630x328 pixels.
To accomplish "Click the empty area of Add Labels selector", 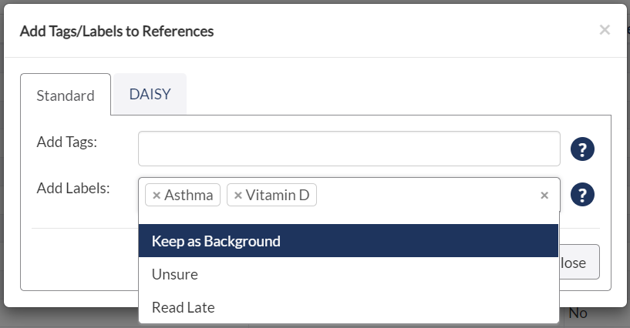I will (x=426, y=196).
